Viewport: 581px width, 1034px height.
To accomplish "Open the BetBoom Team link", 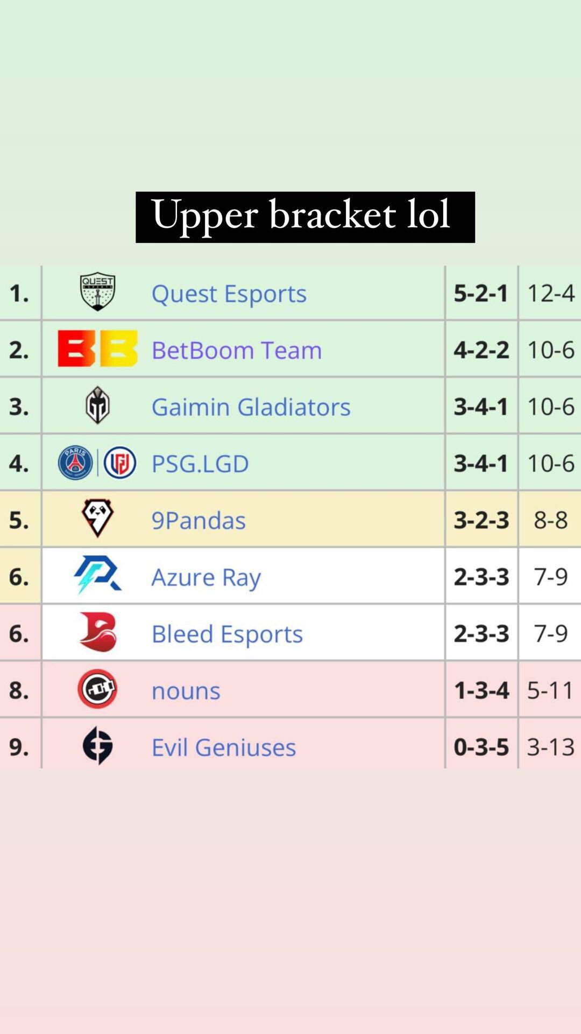I will coord(237,351).
